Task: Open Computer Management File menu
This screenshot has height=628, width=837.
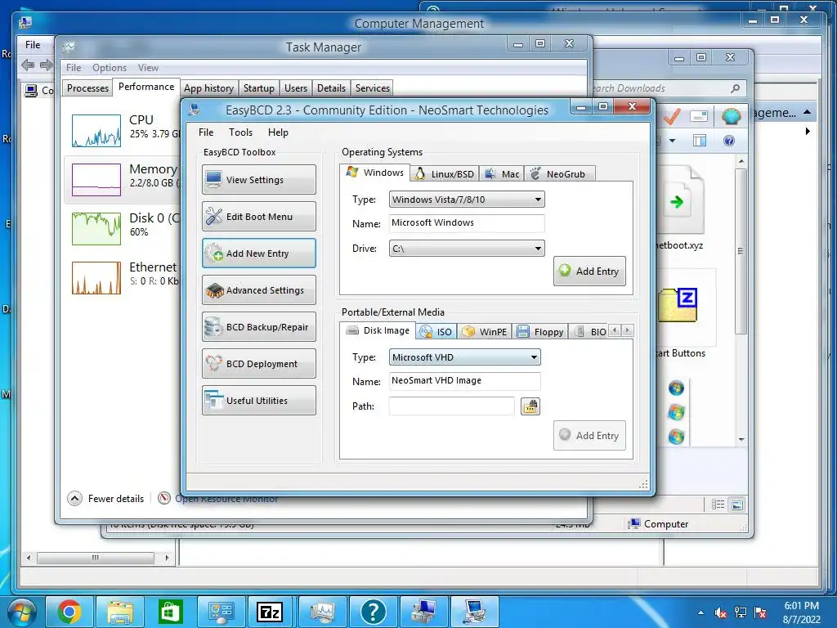Action: pyautogui.click(x=33, y=45)
